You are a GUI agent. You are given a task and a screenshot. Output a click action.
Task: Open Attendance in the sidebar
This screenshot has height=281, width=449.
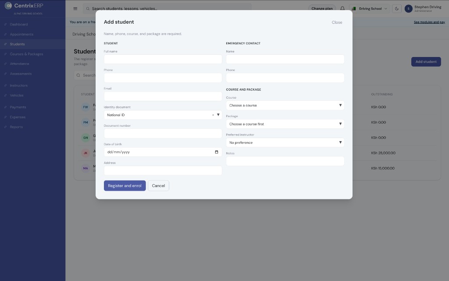coord(19,64)
